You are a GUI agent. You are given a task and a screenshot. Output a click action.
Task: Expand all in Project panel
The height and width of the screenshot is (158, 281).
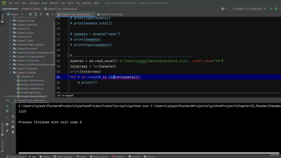point(36,14)
